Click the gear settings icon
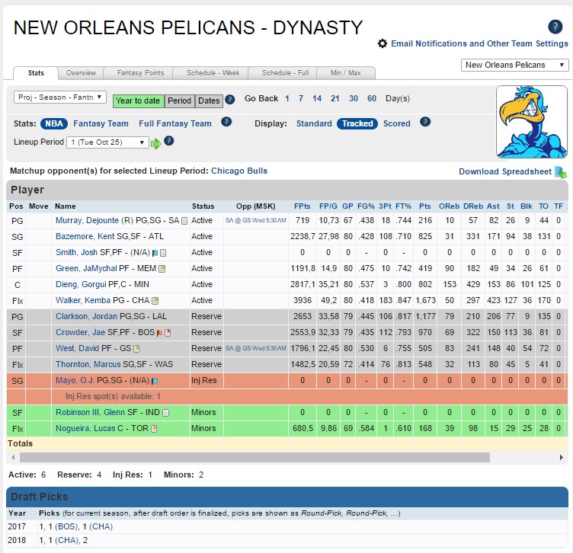Viewport: 573px width, 553px height. coord(383,43)
